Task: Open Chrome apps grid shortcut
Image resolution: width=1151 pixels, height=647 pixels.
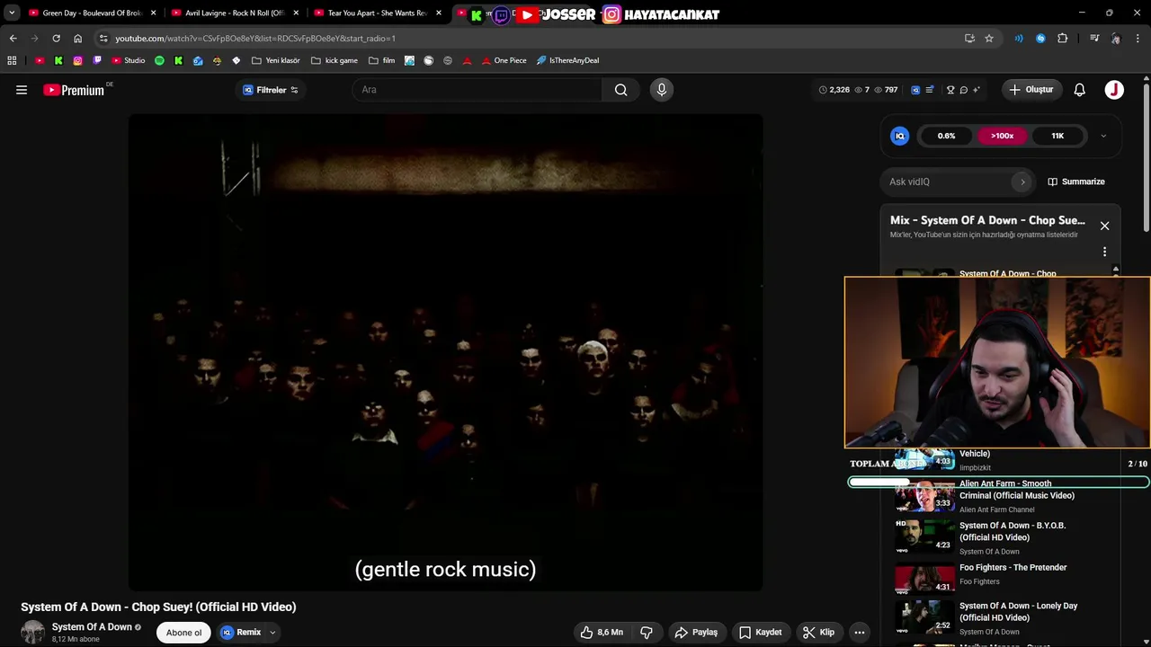Action: [x=12, y=60]
